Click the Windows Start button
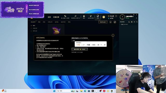Image resolution: width=166 pixels, height=93 pixels. tap(54, 91)
